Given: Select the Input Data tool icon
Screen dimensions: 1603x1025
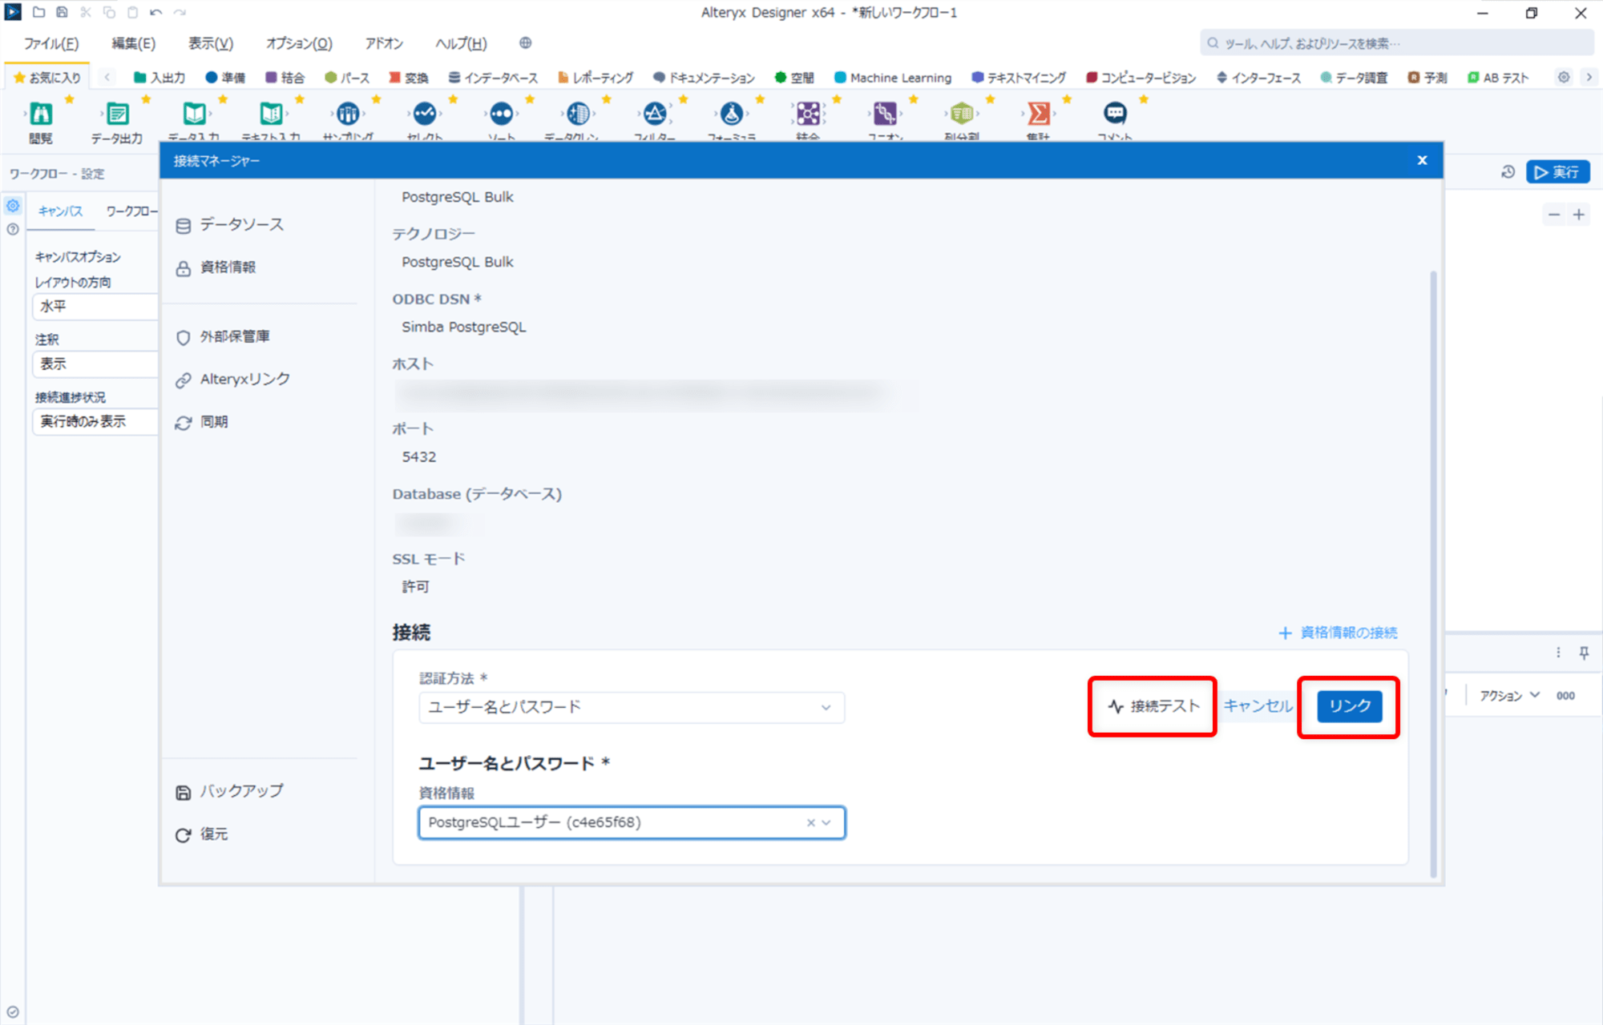Looking at the screenshot, I should (194, 114).
